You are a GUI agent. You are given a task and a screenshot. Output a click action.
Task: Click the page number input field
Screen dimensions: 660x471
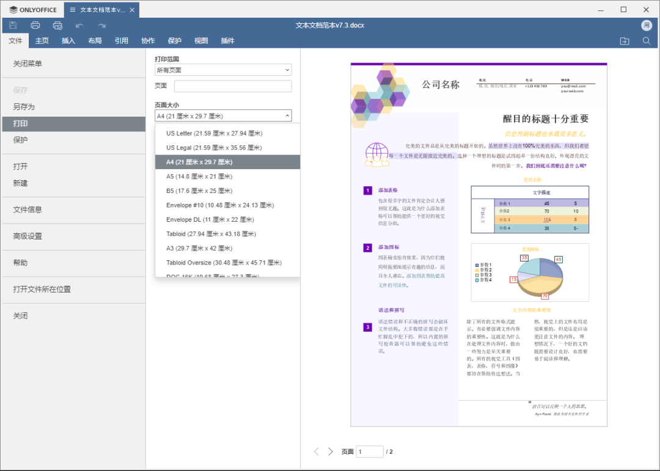[369, 451]
